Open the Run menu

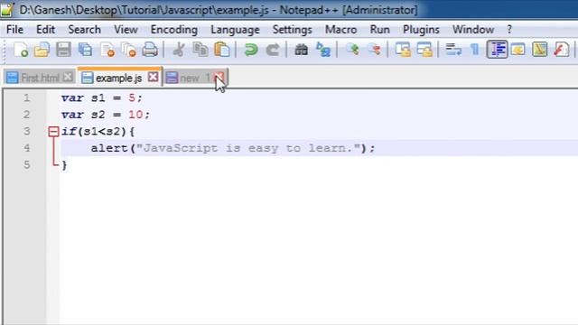[379, 30]
